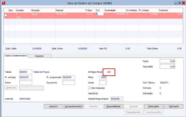Click the Total Item column header

coord(171,10)
